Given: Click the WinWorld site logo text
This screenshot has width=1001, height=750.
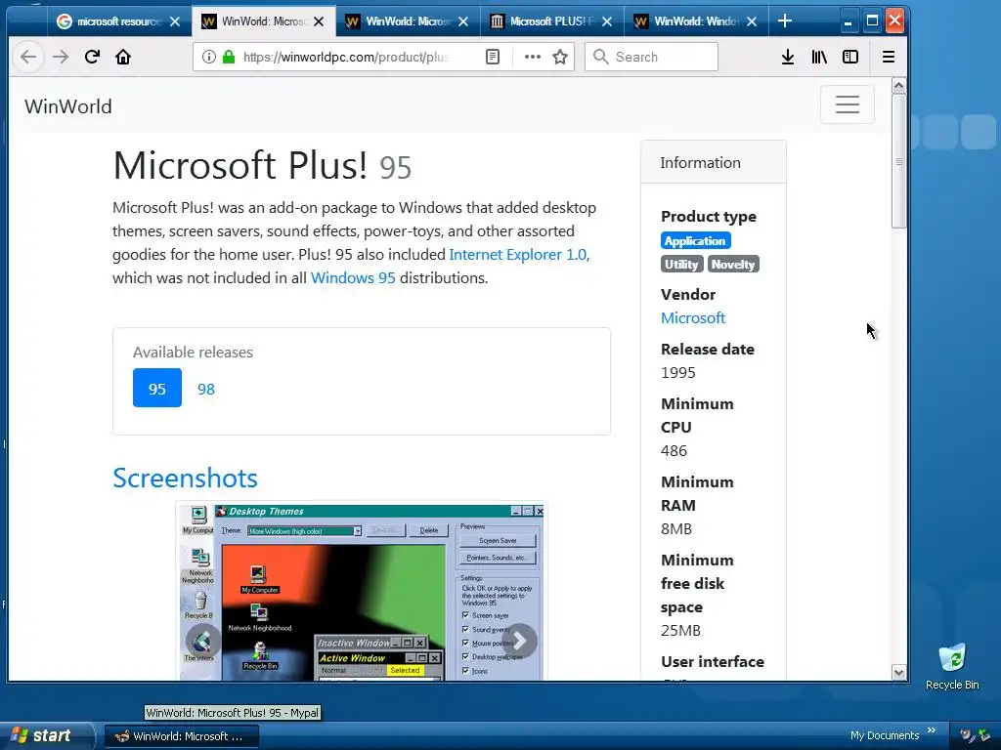Looking at the screenshot, I should [x=68, y=105].
